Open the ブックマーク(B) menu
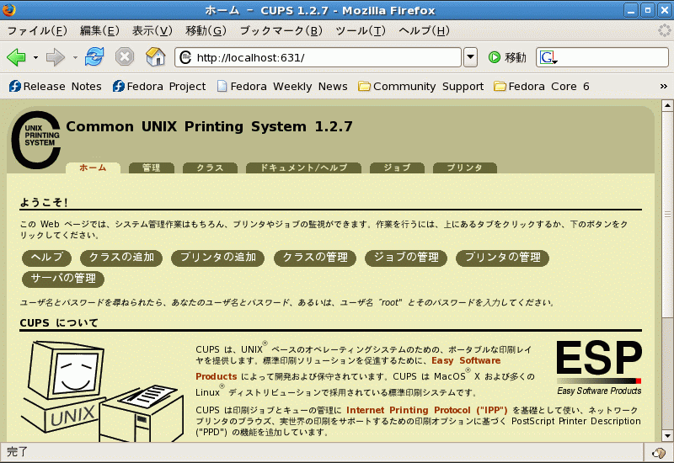 [x=281, y=30]
